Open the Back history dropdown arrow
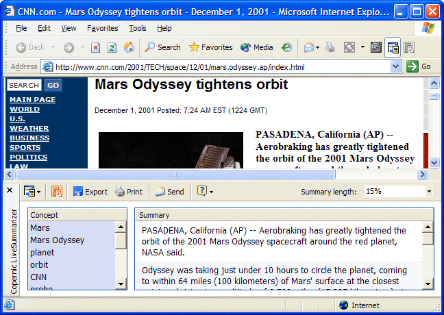Viewport: 444px width, 315px height. point(53,47)
